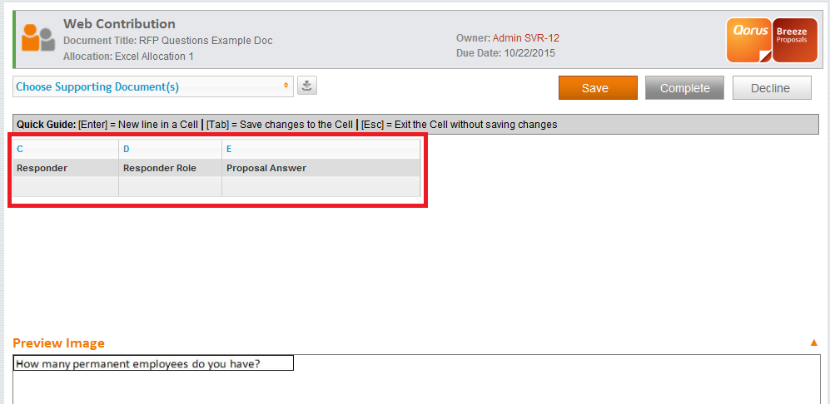
Task: Select column D header
Action: coord(170,149)
